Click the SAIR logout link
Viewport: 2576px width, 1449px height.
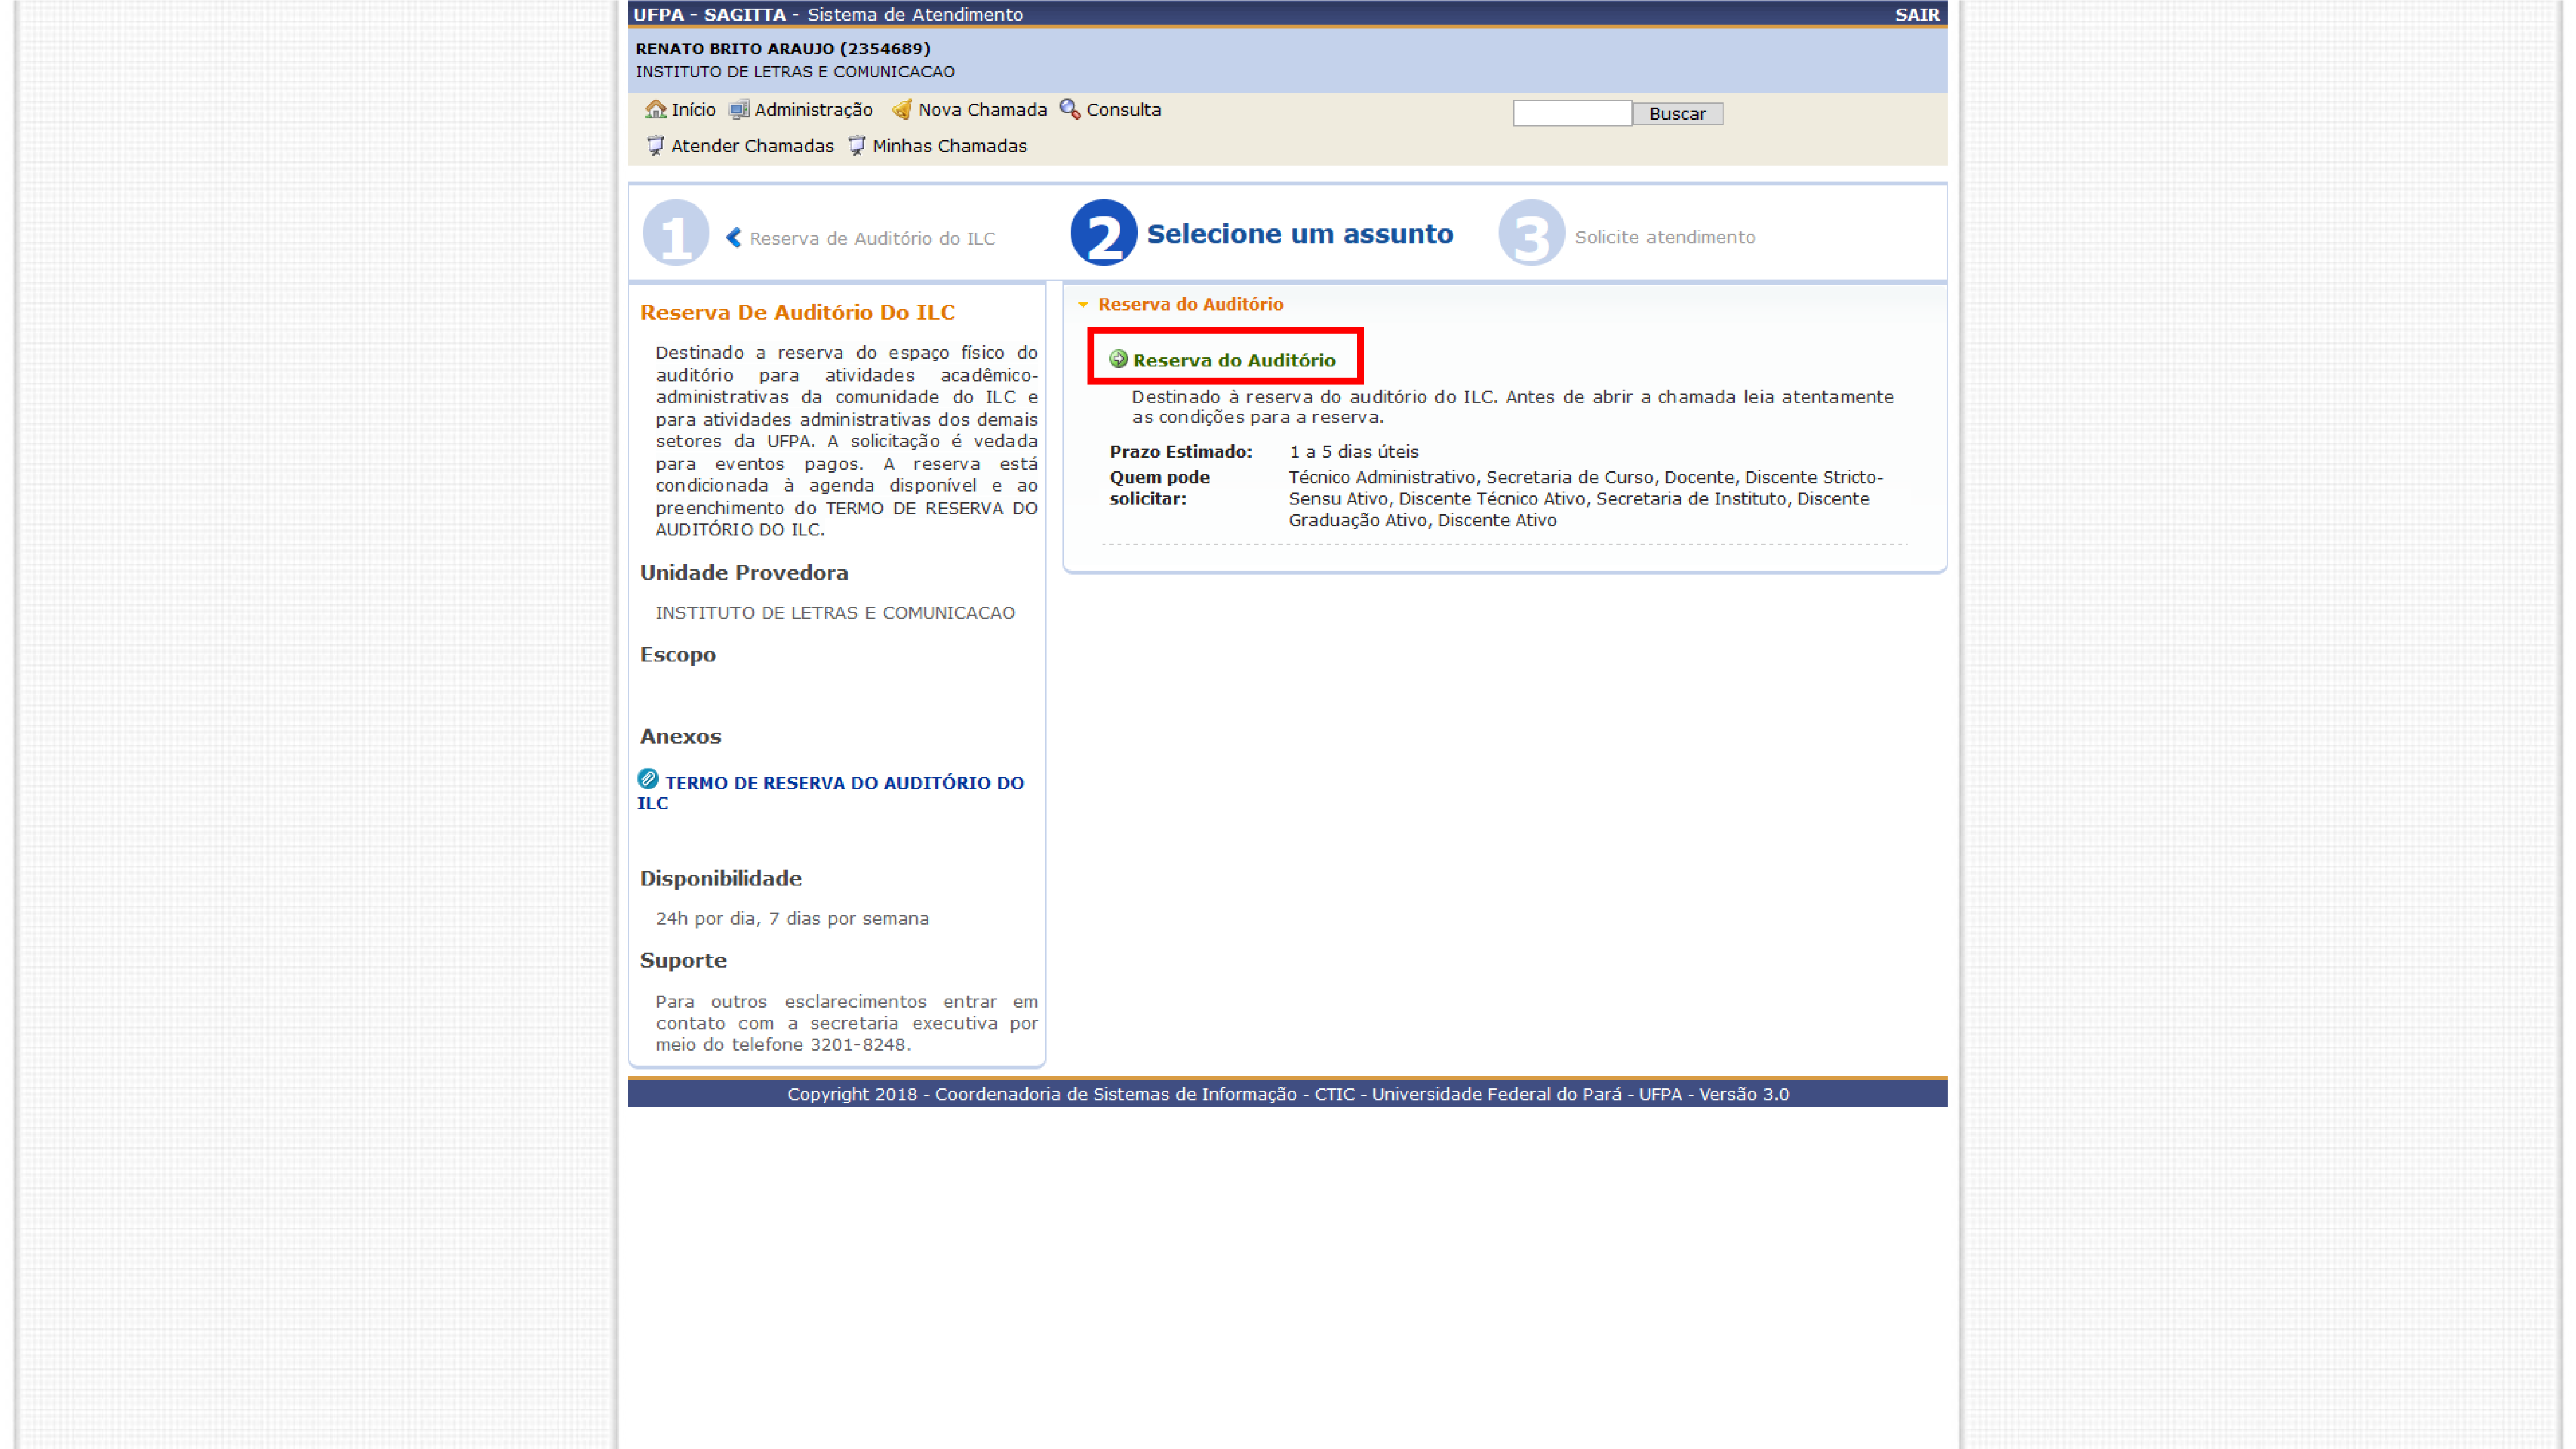(1917, 14)
